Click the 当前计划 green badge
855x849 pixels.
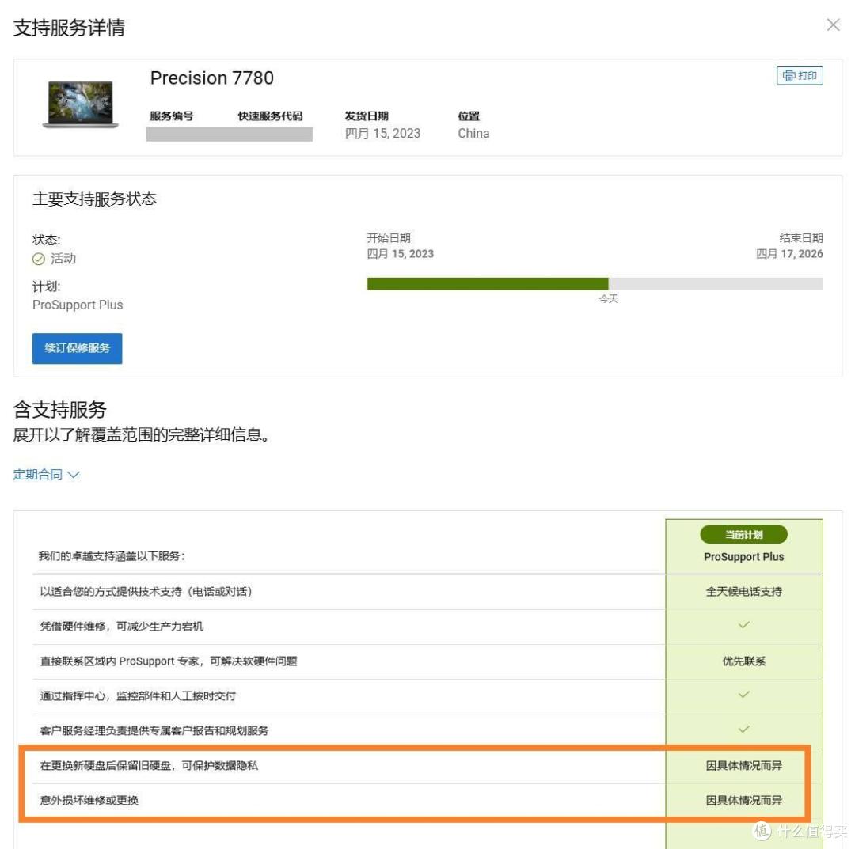click(x=743, y=534)
